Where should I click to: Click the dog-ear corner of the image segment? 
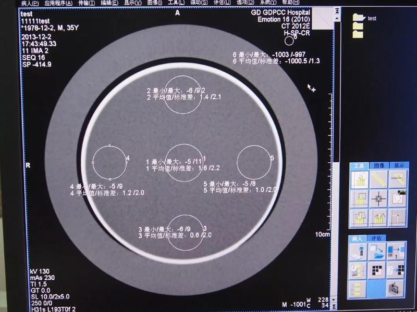322,18
